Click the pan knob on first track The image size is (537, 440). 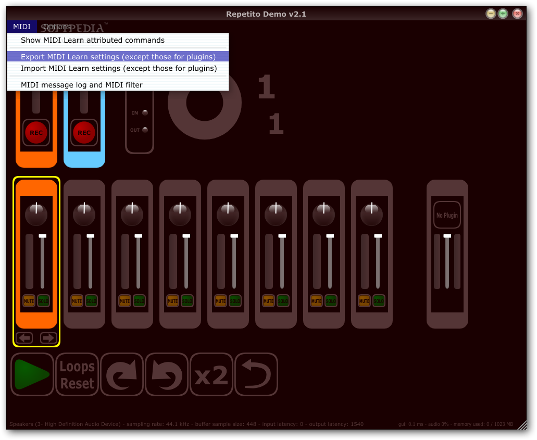pyautogui.click(x=36, y=214)
